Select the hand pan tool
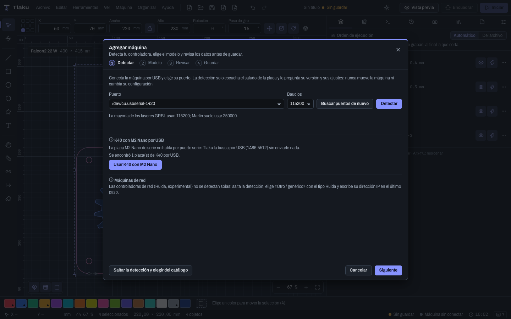Image resolution: width=511 pixels, height=319 pixels. (8, 145)
